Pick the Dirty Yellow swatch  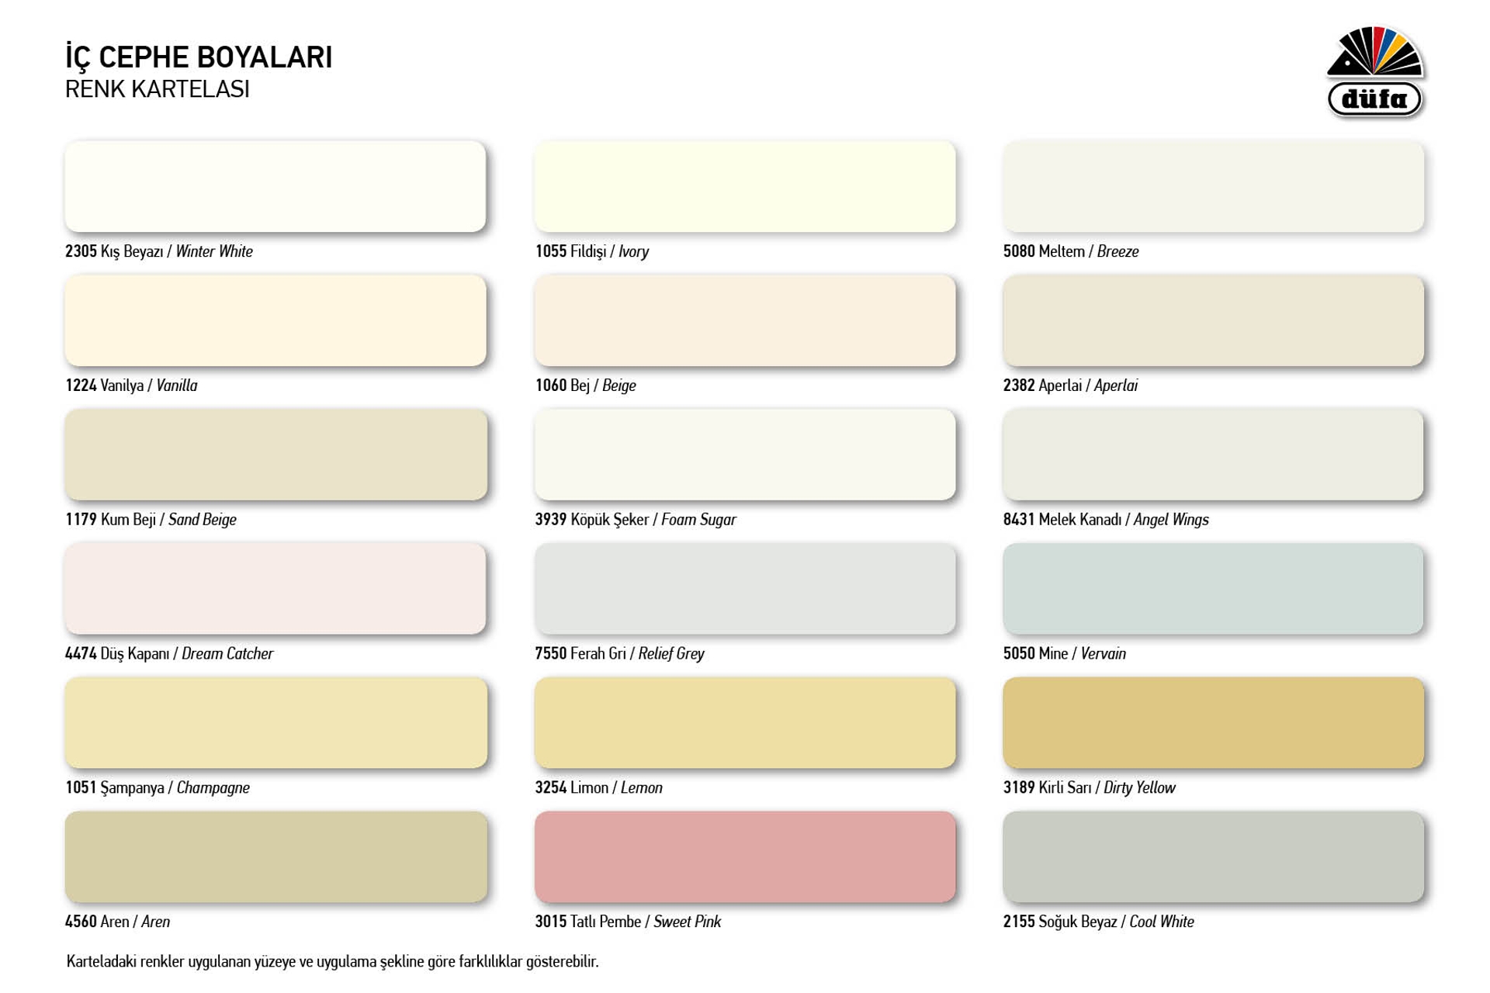pos(1213,723)
